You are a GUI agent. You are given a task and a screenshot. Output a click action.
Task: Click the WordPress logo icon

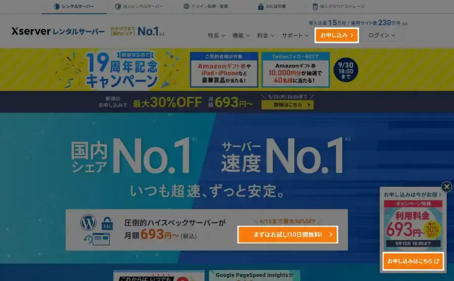88,222
